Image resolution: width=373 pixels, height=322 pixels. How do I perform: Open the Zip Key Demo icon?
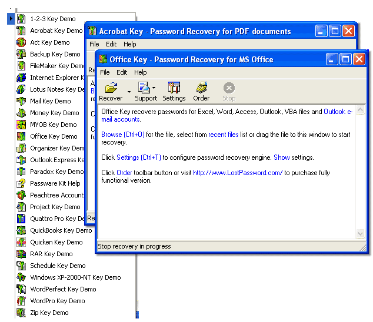[x=21, y=313]
